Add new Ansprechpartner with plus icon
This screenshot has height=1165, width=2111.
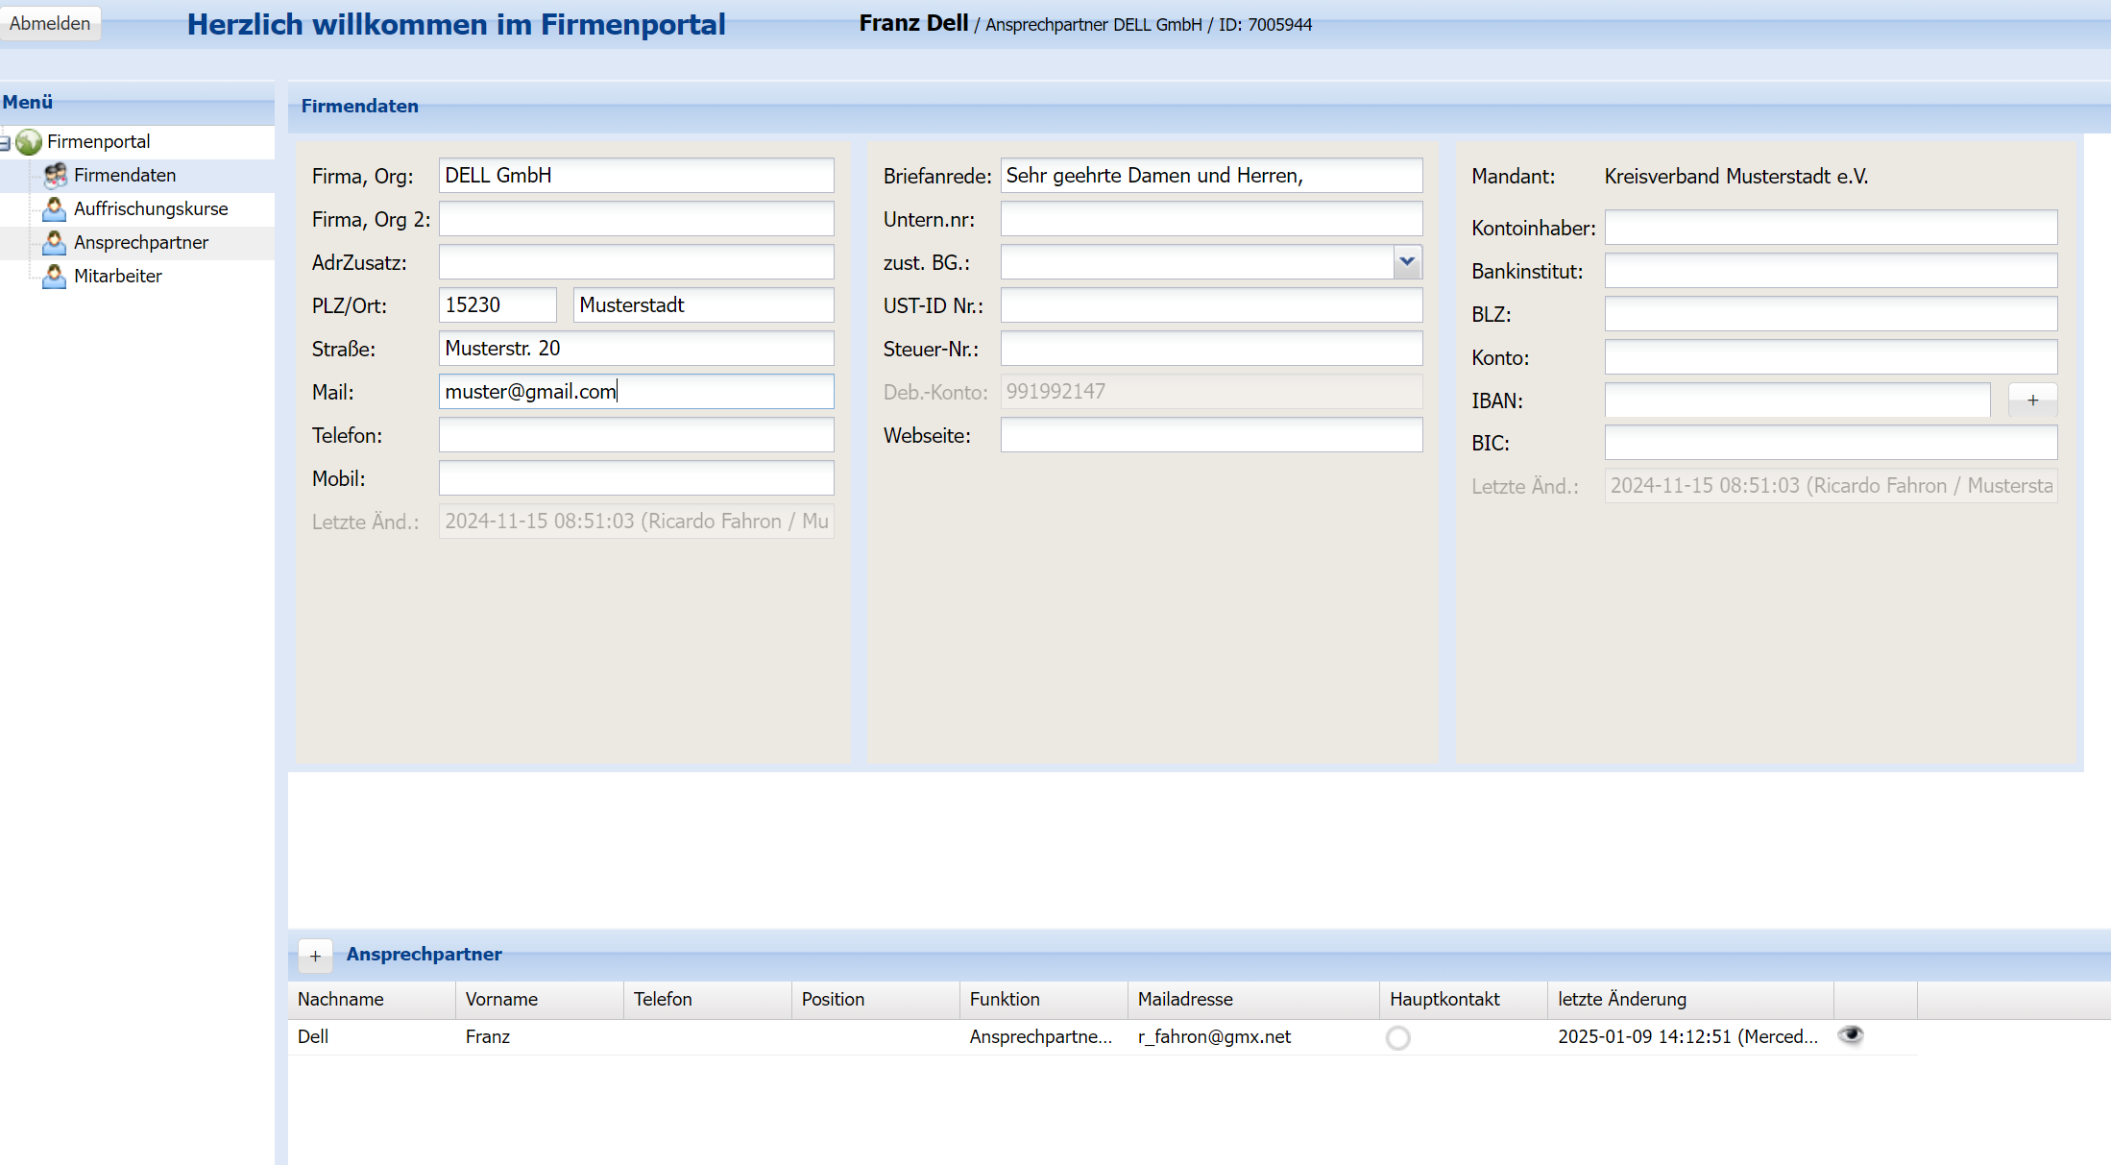315,956
